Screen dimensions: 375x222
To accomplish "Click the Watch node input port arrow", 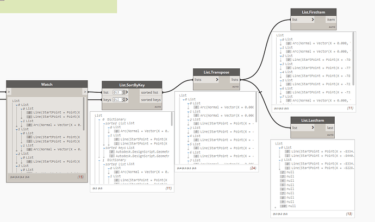I will [x=9, y=92].
